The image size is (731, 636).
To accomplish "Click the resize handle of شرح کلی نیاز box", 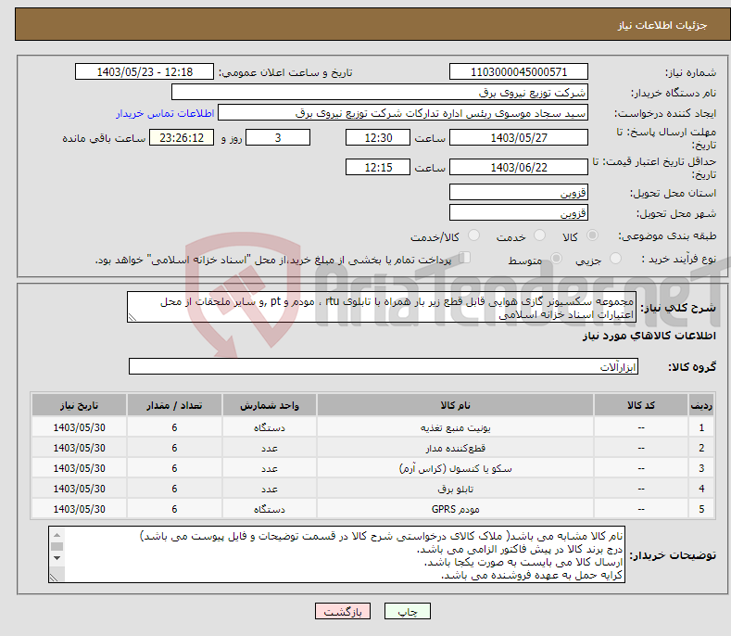I will (132, 317).
